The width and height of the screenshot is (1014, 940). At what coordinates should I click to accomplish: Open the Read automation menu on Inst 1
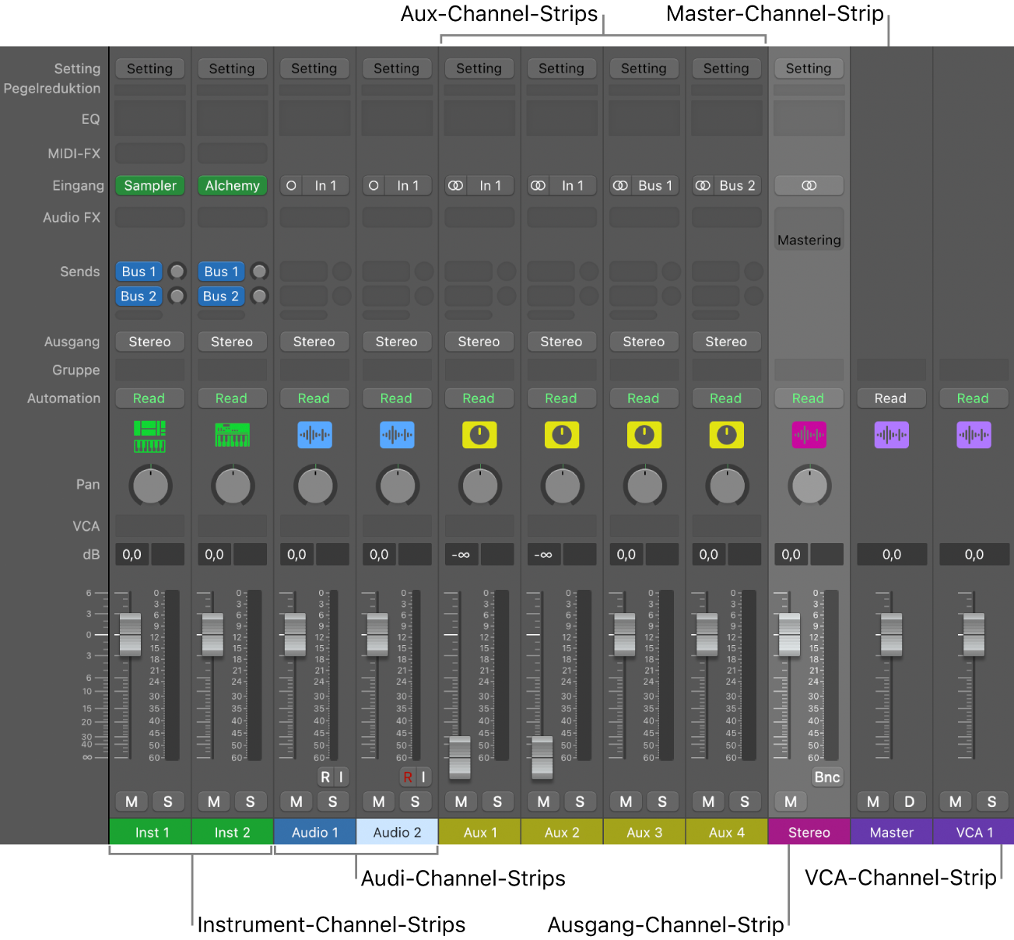coord(150,398)
